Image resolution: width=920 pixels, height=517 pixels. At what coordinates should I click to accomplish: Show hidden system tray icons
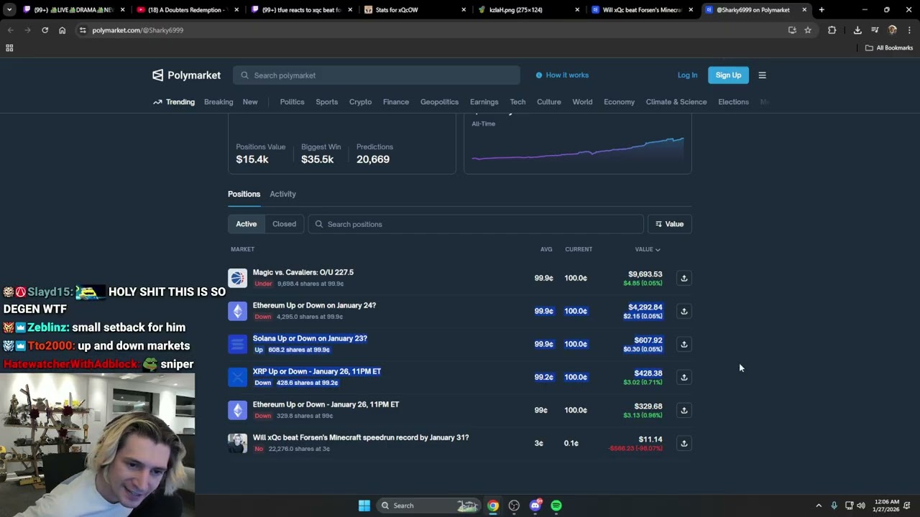[819, 506]
